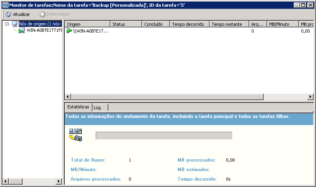Click the Monitor de tarefas title bar icon
The image size is (316, 187).
click(6, 5)
